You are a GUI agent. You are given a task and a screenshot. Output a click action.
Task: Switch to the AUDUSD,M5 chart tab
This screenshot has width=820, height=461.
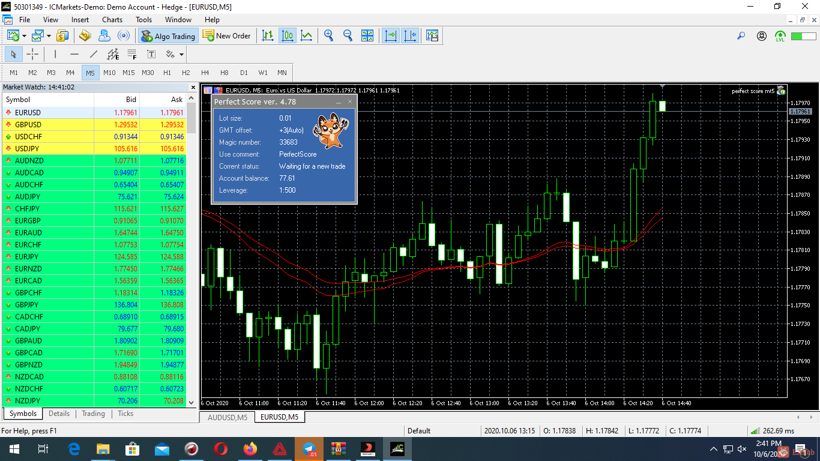tap(228, 417)
